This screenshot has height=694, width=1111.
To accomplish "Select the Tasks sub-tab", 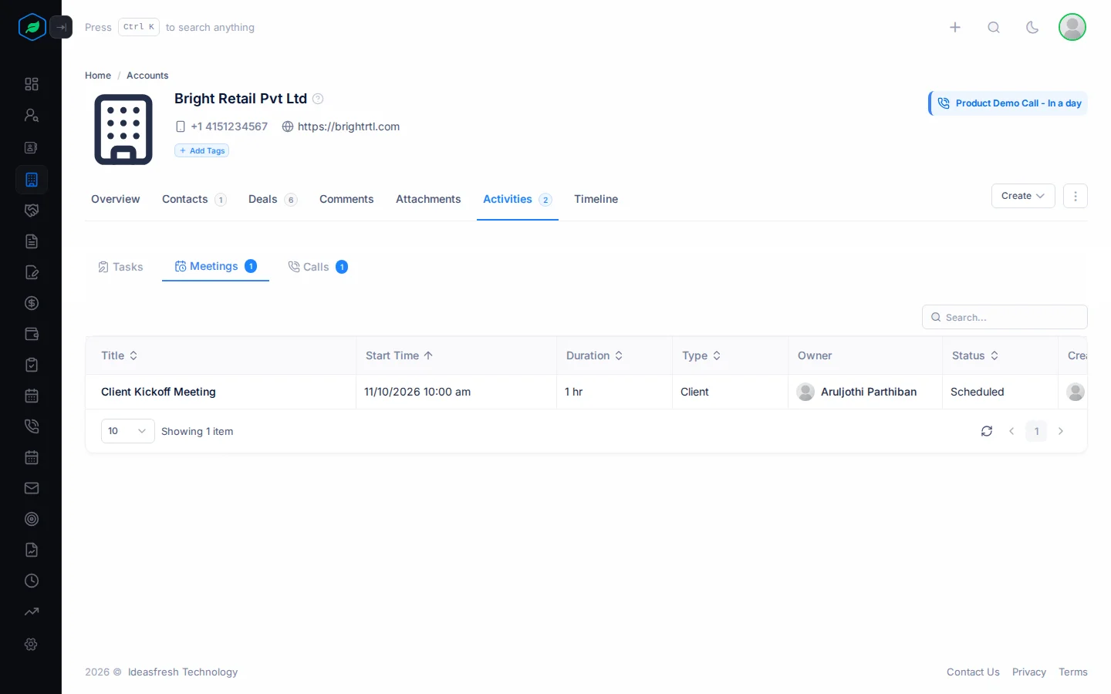I will tap(120, 267).
